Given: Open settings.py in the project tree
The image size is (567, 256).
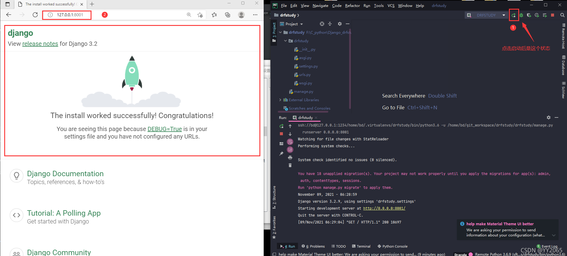Looking at the screenshot, I should pyautogui.click(x=308, y=66).
